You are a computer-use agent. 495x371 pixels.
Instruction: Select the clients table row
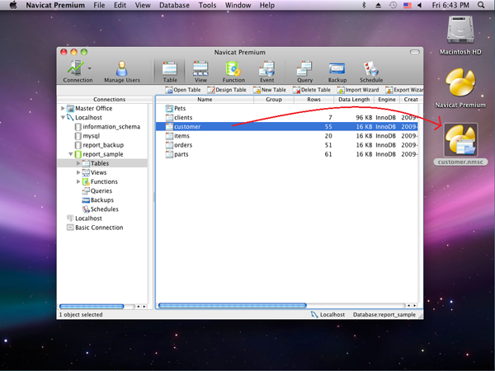coord(286,117)
